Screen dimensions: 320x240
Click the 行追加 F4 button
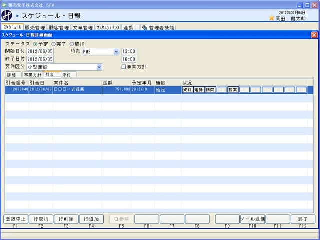coord(91,219)
